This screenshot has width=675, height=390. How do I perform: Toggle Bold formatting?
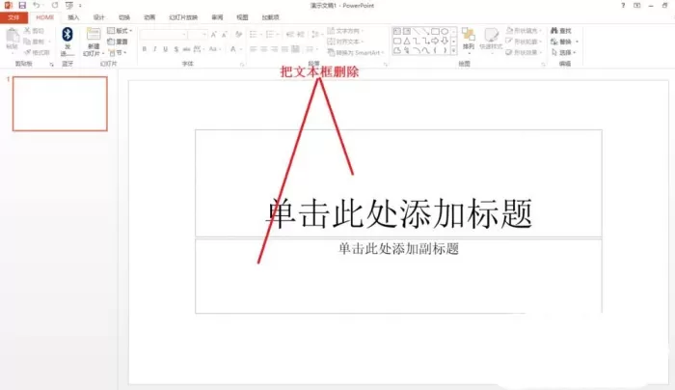coord(145,49)
